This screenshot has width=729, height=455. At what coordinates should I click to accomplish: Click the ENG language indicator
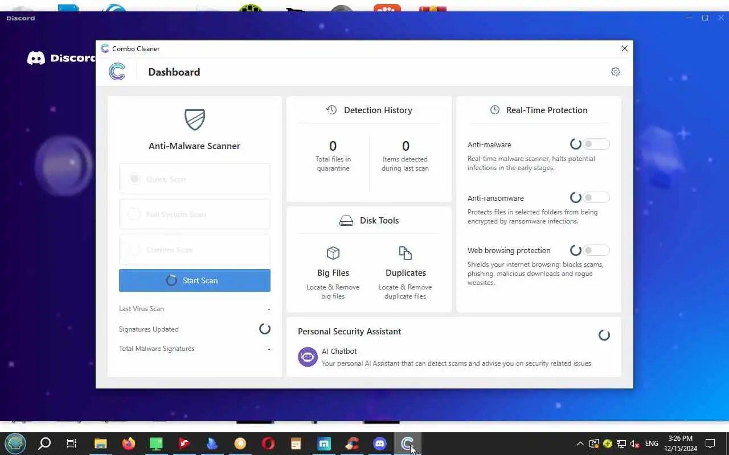point(652,444)
